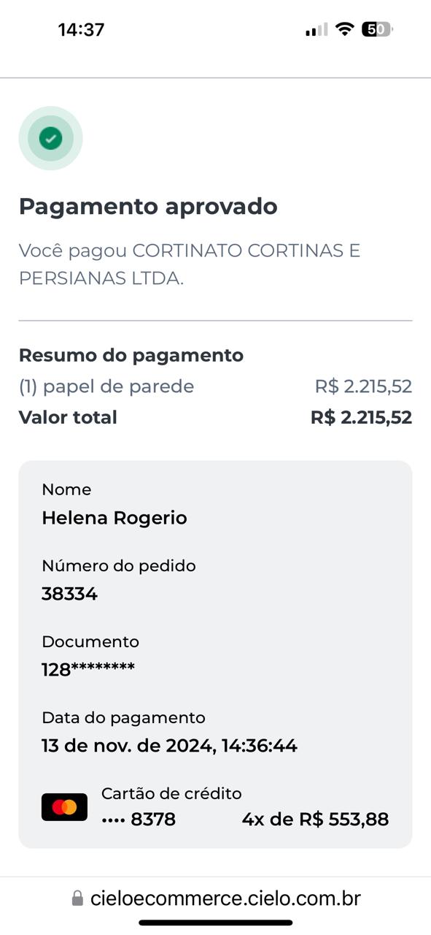Tap the Resumo do pagamento title

point(131,356)
